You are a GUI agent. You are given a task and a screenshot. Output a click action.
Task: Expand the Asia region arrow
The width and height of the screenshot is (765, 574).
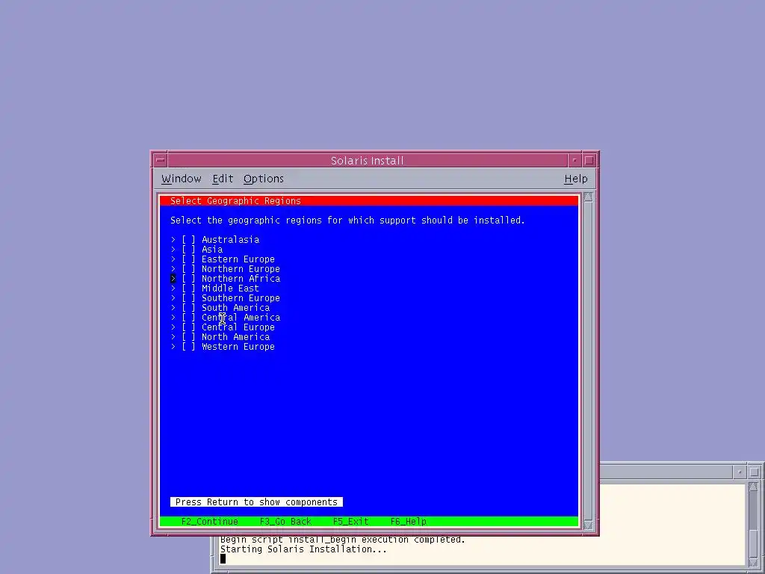click(173, 250)
